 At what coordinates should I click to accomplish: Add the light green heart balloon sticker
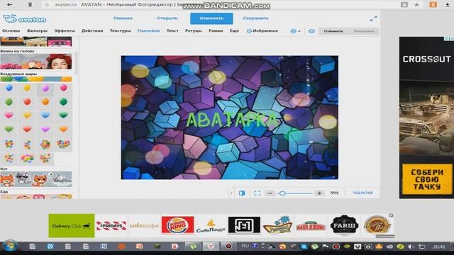coord(9,129)
